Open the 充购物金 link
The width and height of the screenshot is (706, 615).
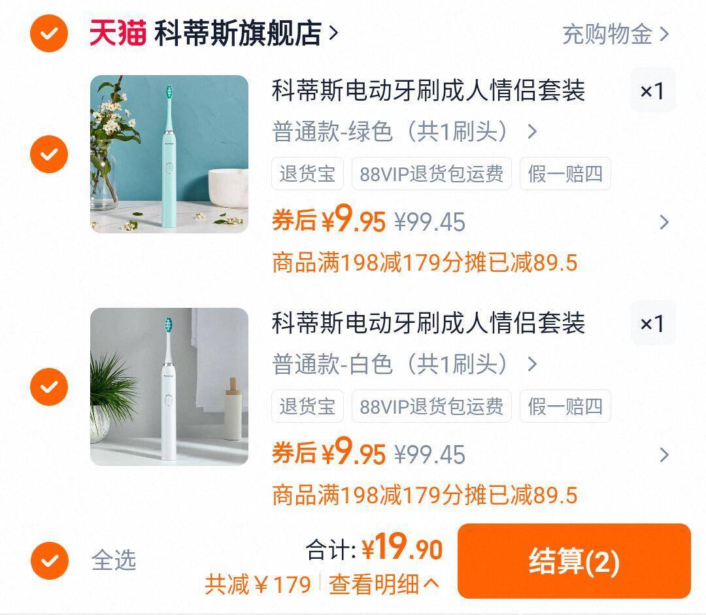[607, 34]
